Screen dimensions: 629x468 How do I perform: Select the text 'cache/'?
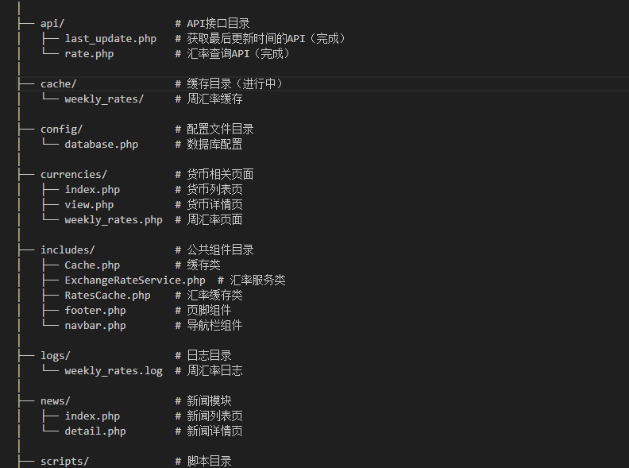point(58,84)
